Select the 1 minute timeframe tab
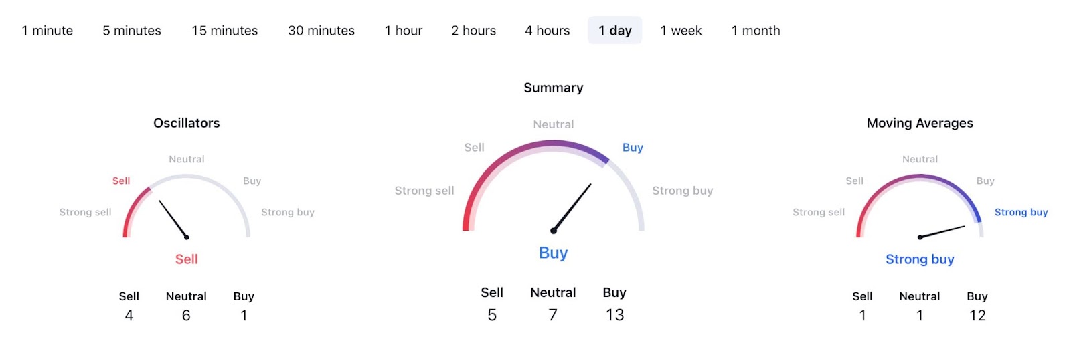The image size is (1071, 345). pos(48,31)
